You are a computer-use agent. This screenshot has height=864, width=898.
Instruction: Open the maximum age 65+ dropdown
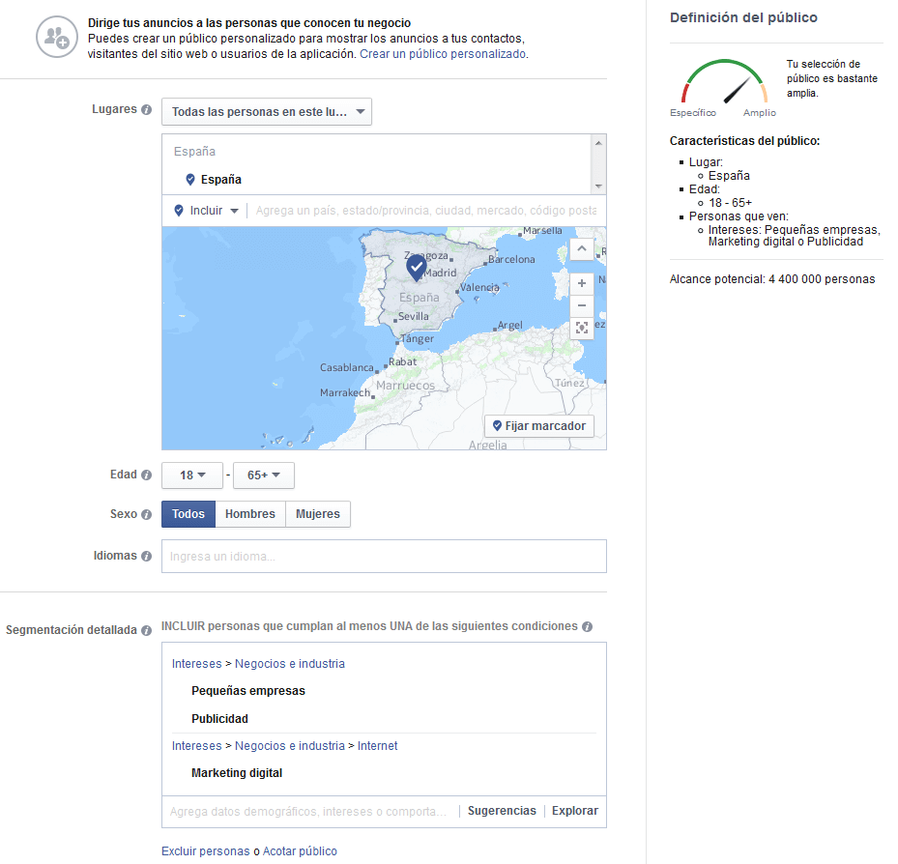click(264, 475)
